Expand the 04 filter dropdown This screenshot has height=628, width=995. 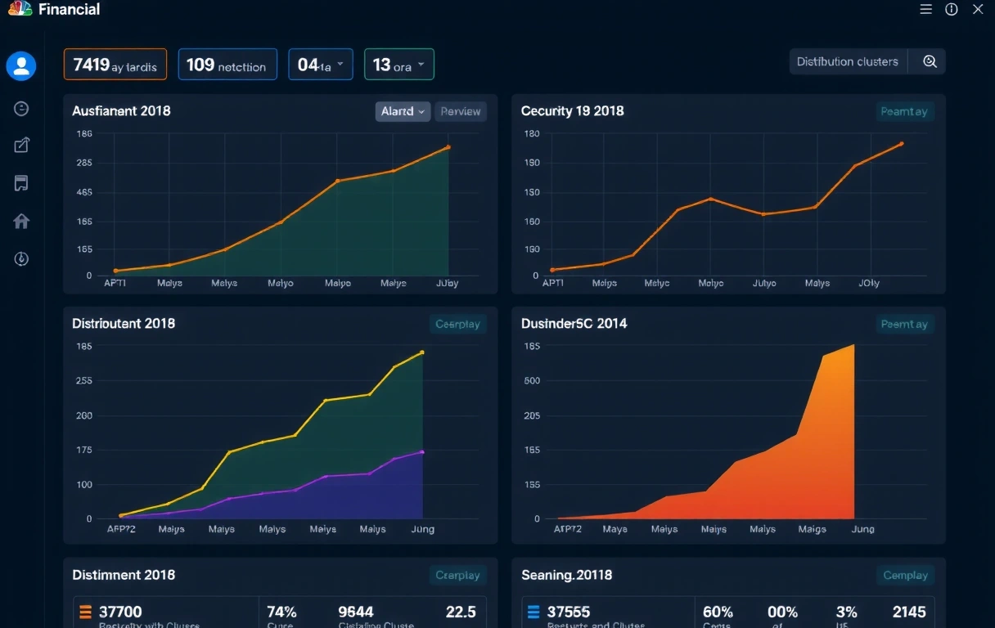(320, 64)
